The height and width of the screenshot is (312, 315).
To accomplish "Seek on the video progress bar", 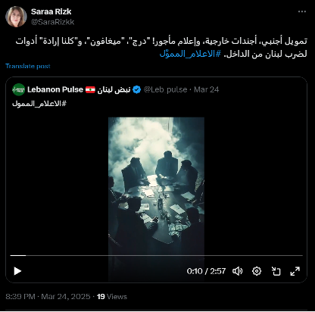I will click(x=157, y=256).
